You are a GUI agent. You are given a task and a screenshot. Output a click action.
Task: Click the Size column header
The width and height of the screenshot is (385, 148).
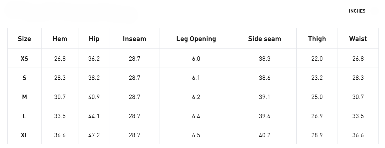[x=24, y=39]
